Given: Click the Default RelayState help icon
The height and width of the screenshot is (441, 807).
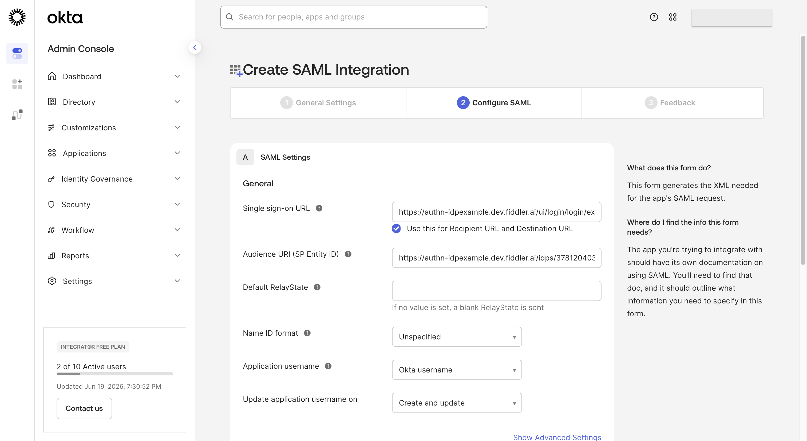Looking at the screenshot, I should (317, 287).
